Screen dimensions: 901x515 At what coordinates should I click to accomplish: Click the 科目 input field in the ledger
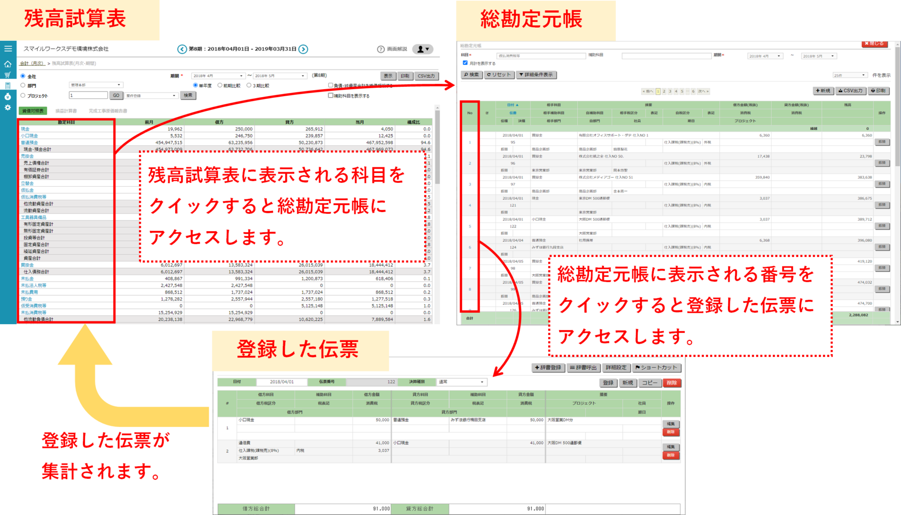click(x=541, y=56)
